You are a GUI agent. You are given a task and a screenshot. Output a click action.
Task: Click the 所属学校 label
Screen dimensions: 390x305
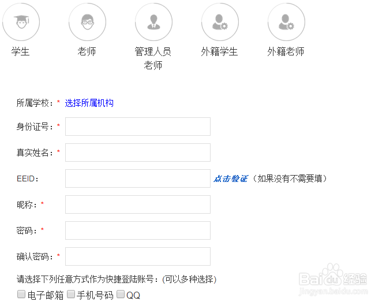pos(35,103)
